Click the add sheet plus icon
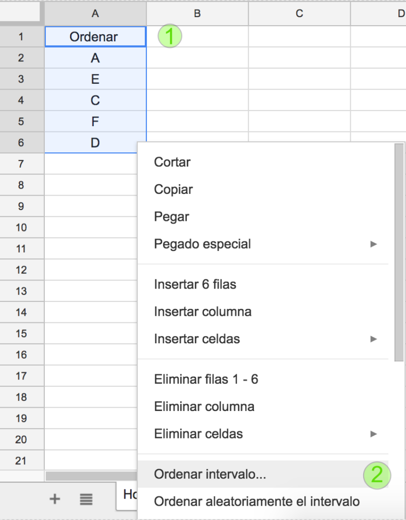406x520 pixels. tap(55, 499)
